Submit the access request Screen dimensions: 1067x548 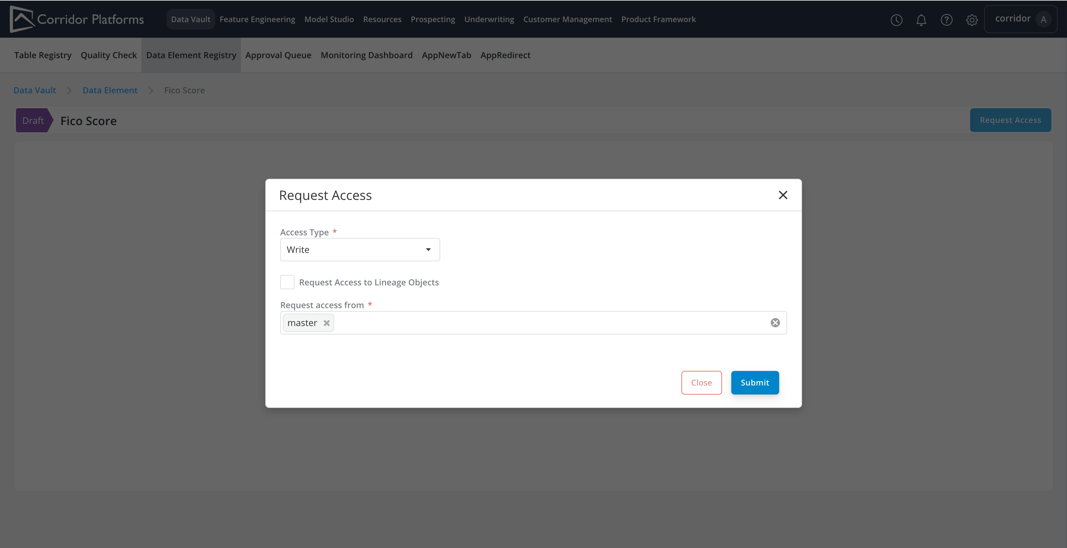coord(755,383)
